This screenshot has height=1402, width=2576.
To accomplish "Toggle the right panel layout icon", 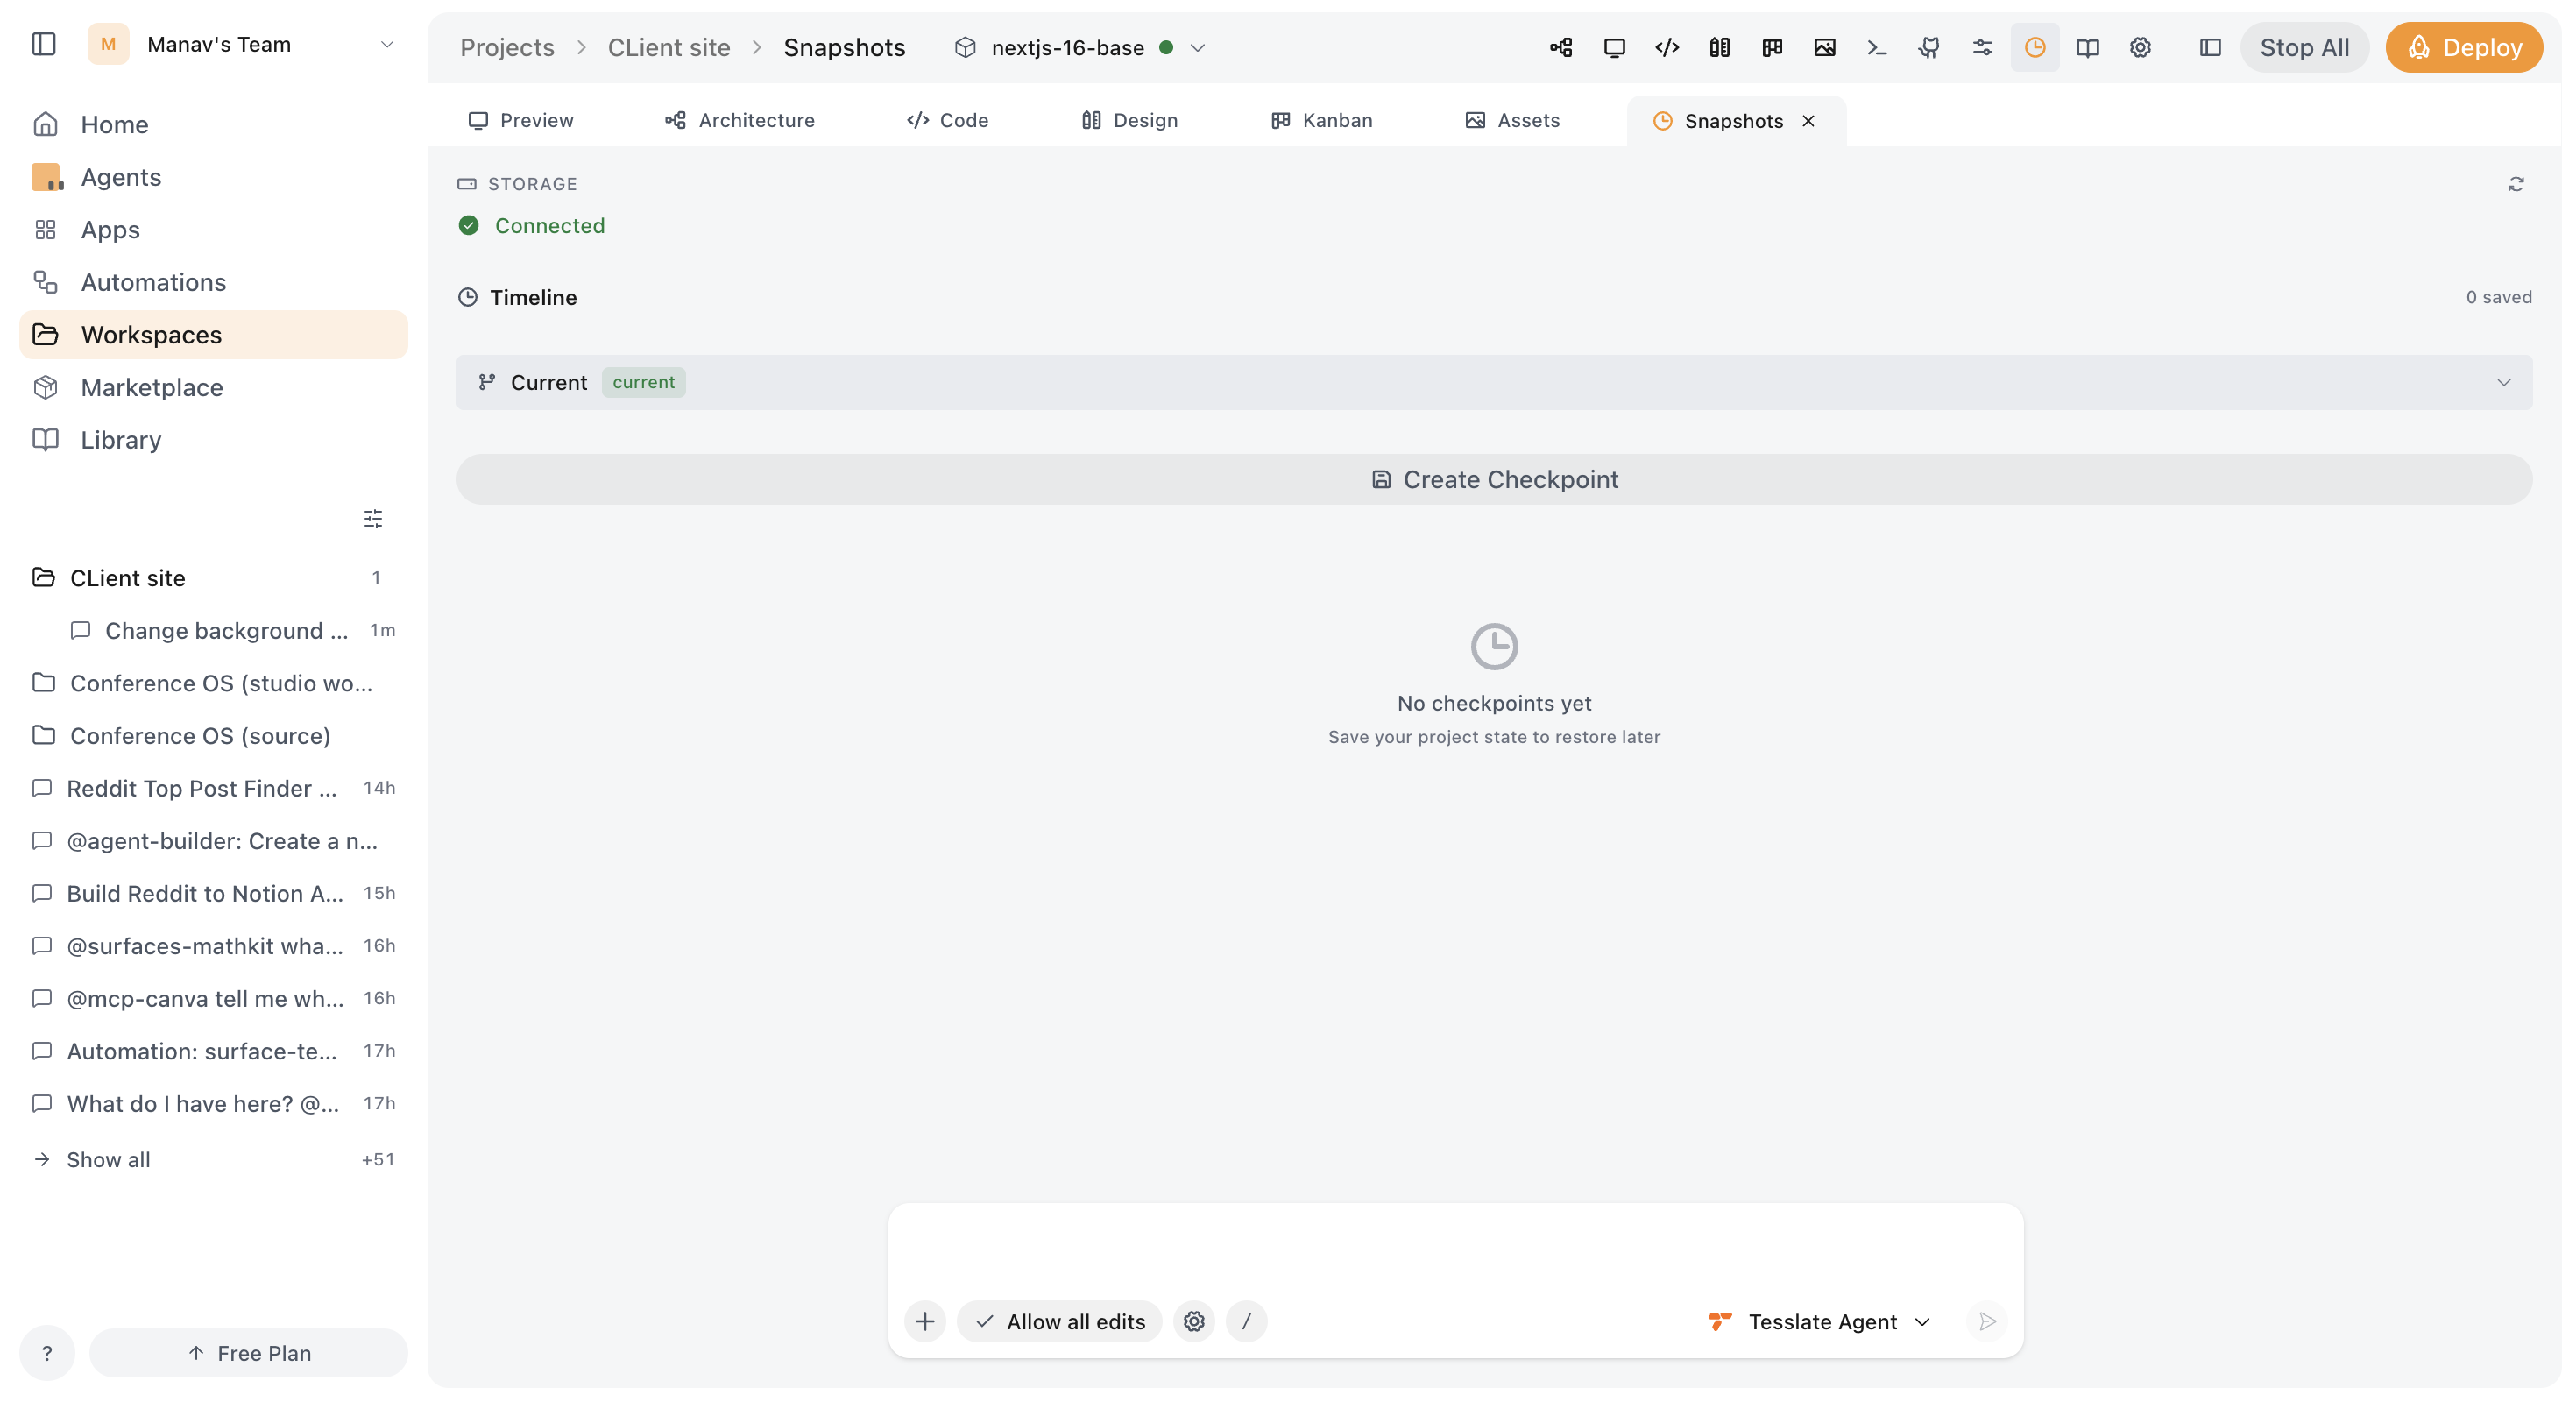I will 2210,47.
